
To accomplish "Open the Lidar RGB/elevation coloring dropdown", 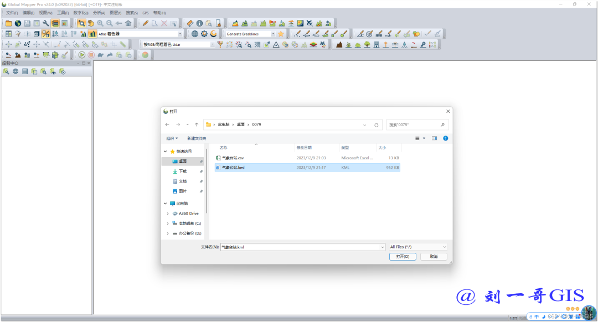I will [213, 45].
